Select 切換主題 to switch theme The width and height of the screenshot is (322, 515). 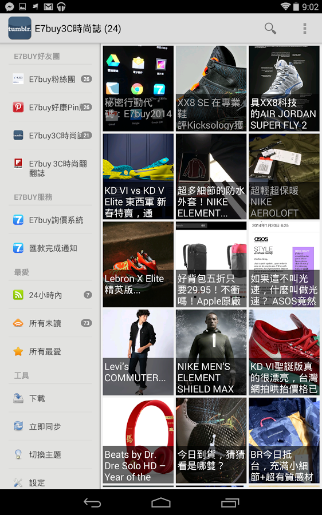(50, 454)
